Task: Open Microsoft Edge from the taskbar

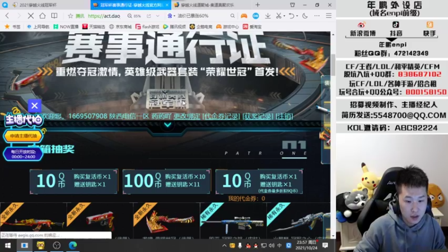Action: [73, 245]
